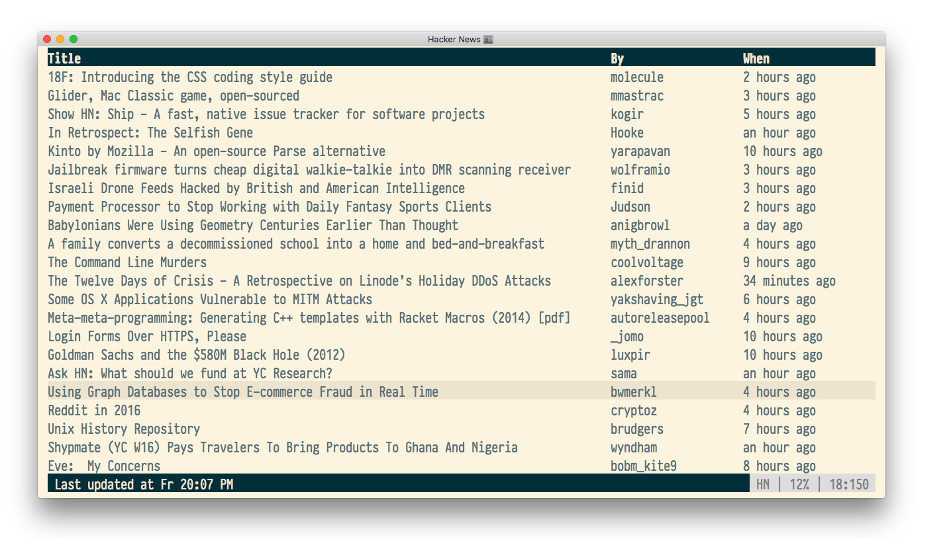Click the When column header

pyautogui.click(x=756, y=58)
